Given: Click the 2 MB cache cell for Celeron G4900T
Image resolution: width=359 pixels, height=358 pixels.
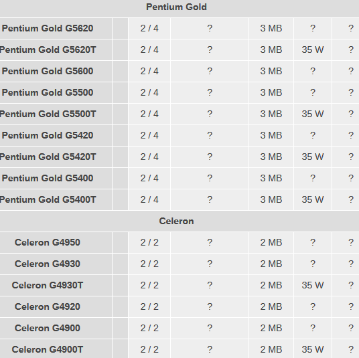Looking at the screenshot, I should pos(271,349).
